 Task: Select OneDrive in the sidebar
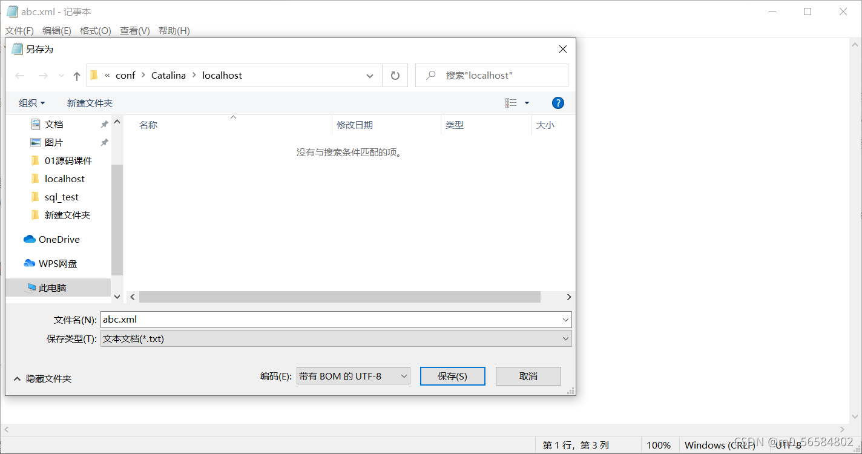[x=59, y=239]
